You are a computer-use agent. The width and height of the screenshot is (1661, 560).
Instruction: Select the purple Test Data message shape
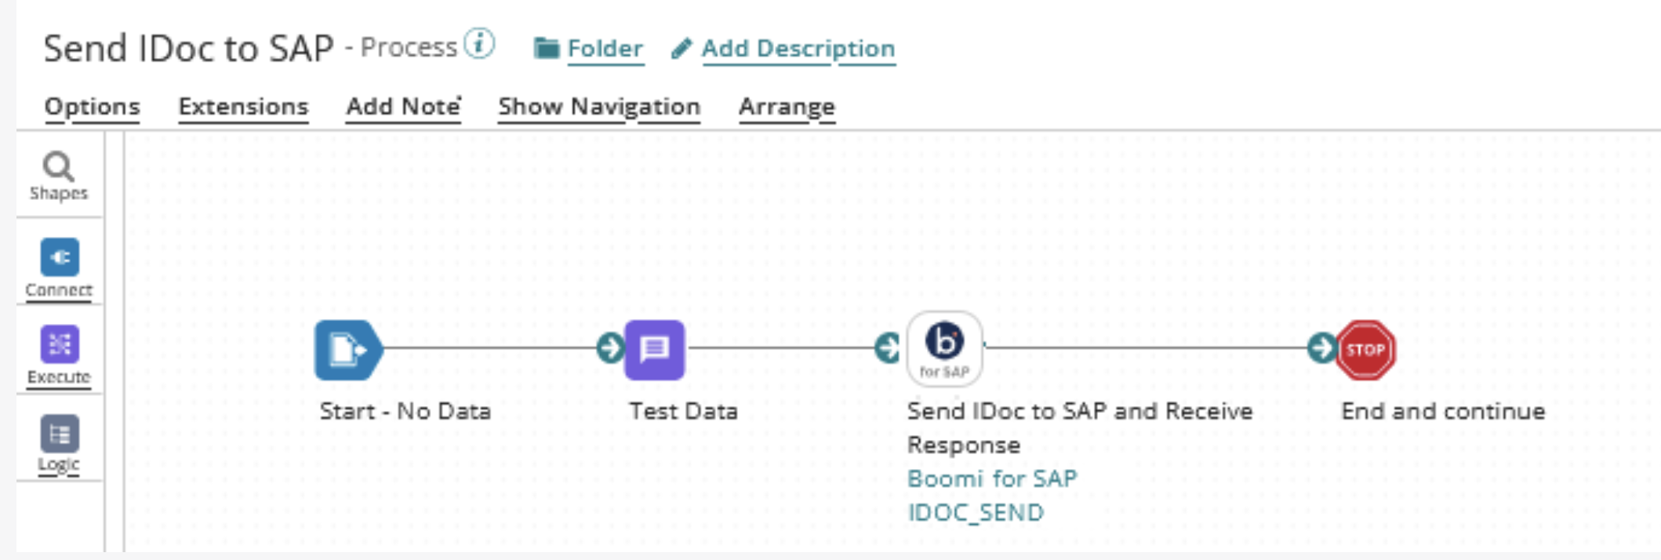click(x=654, y=350)
